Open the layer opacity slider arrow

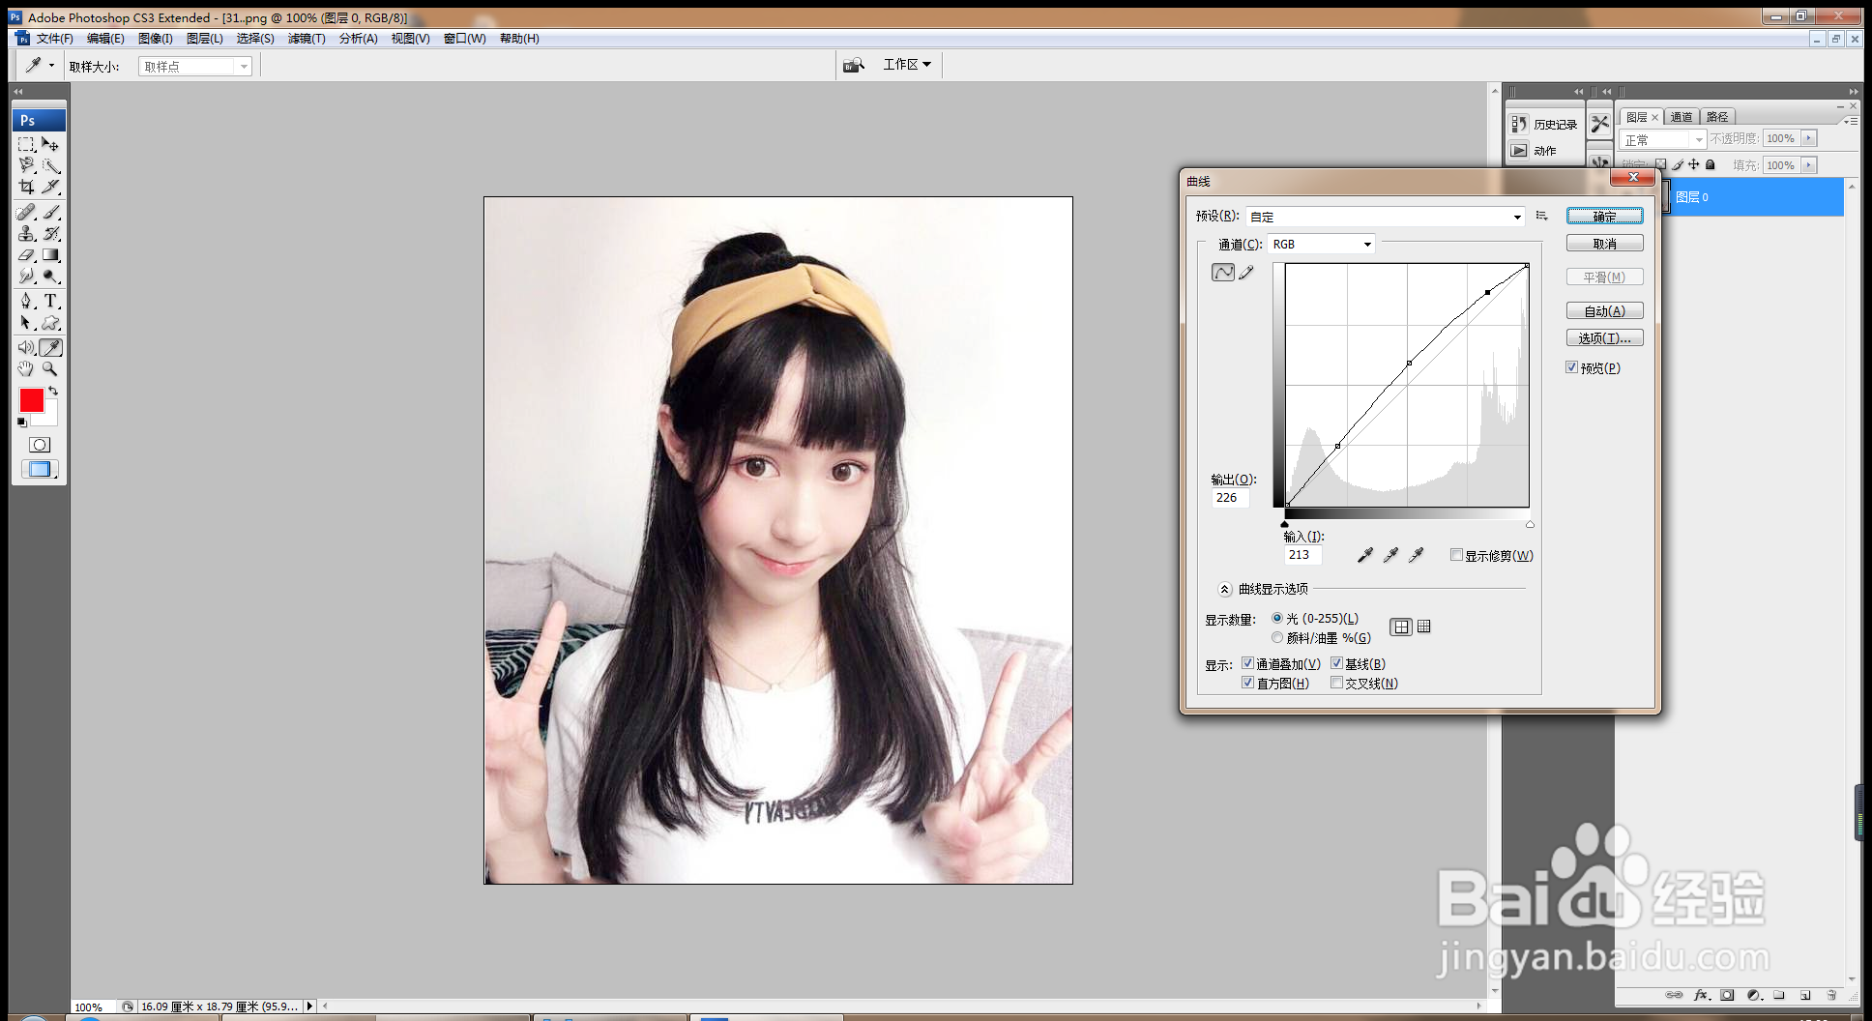(1809, 138)
